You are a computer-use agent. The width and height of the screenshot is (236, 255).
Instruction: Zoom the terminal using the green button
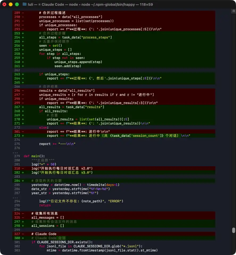pos(17,5)
